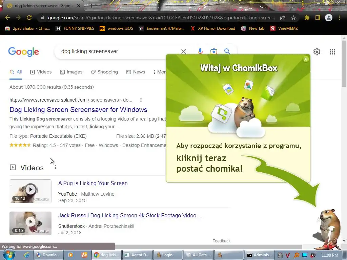347x260 pixels.
Task: Switch to the All Data taskbar window
Action: 199,255
